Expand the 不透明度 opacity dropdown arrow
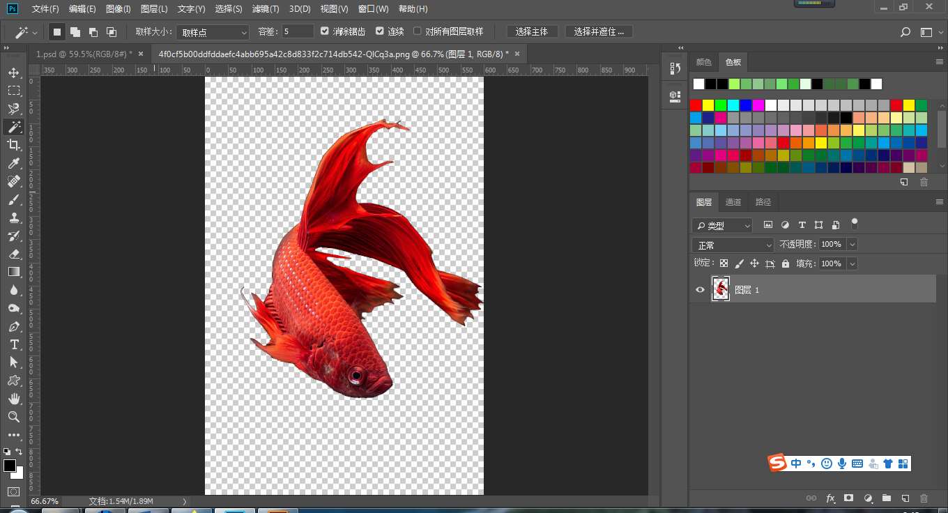The width and height of the screenshot is (948, 513). click(x=852, y=245)
